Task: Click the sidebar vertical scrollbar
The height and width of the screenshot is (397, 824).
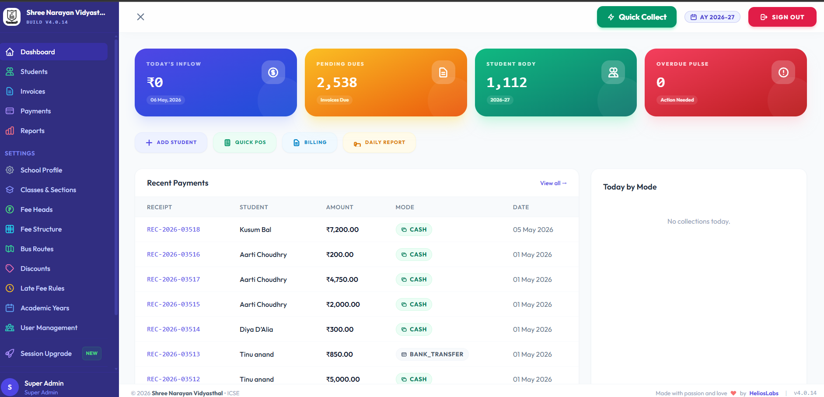Action: pyautogui.click(x=116, y=177)
